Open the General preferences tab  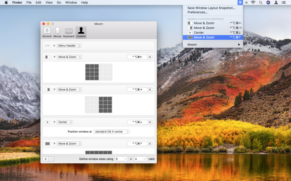coord(47,32)
